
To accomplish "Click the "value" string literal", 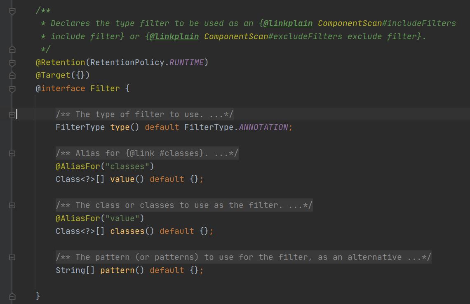I will [x=122, y=218].
